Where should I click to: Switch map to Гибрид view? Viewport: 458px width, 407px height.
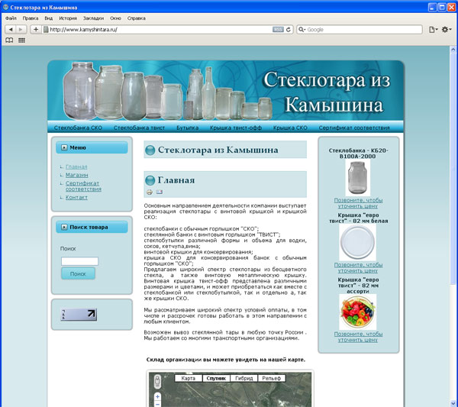tap(244, 378)
